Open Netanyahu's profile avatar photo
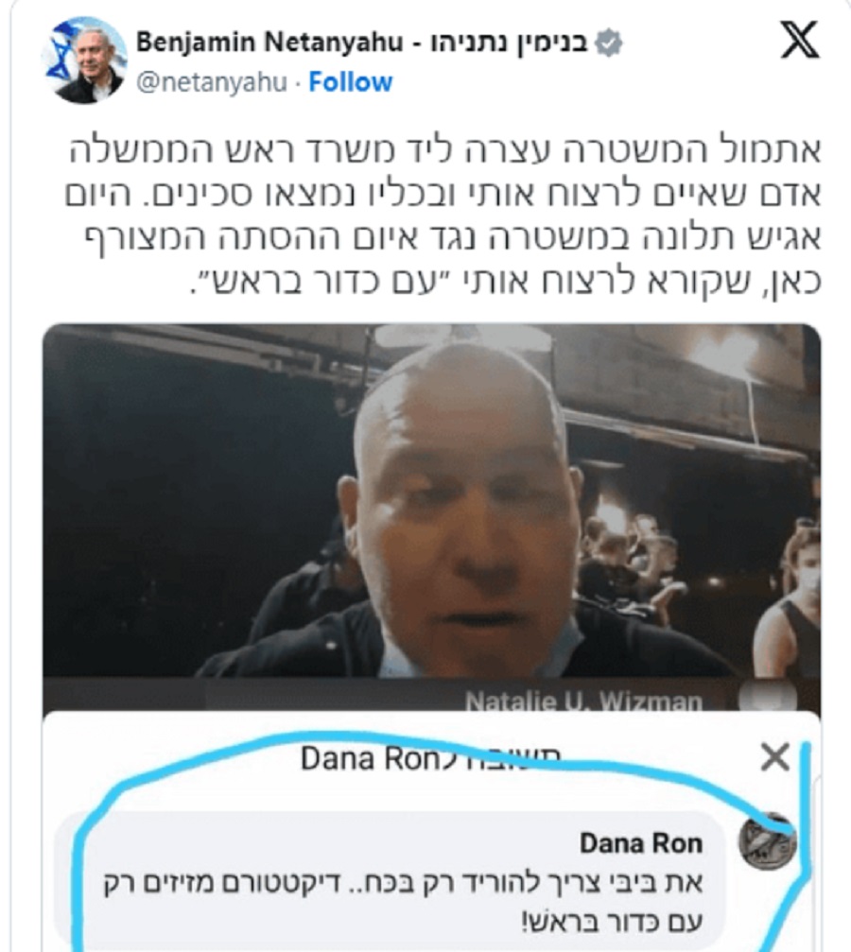The height and width of the screenshot is (952, 851). coord(84,60)
